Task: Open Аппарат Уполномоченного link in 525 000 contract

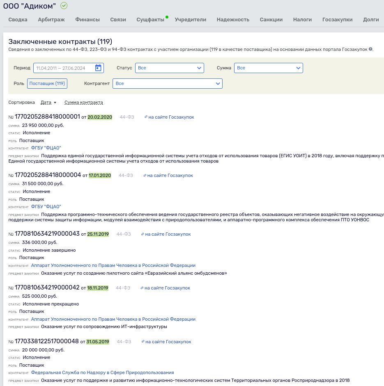Action: tap(113, 319)
